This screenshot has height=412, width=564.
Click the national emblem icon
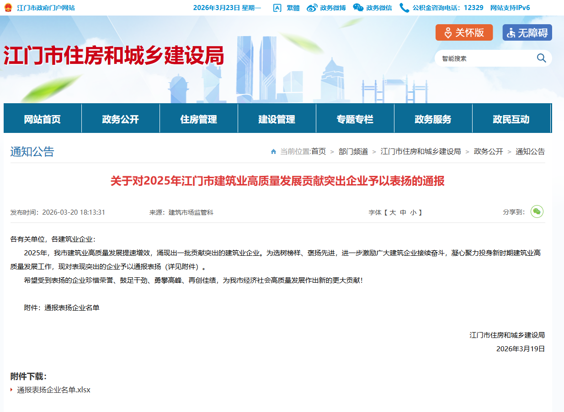pos(9,8)
